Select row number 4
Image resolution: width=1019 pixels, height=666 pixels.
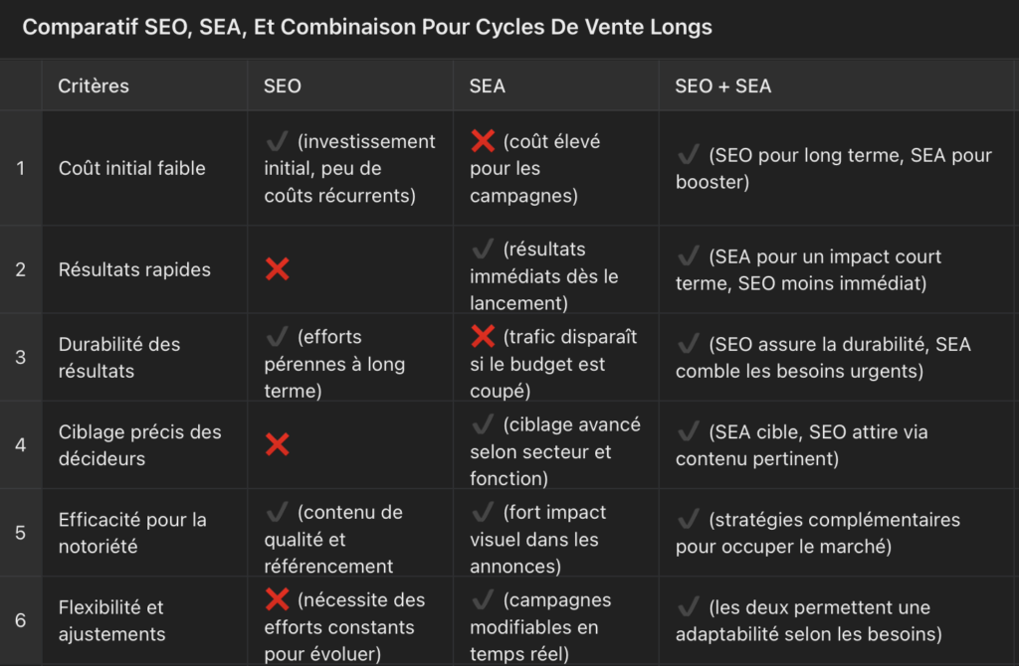point(21,444)
